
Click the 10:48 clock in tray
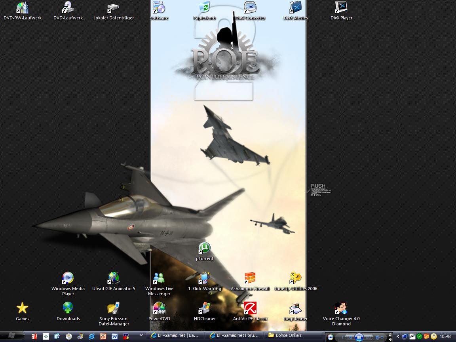(445, 336)
